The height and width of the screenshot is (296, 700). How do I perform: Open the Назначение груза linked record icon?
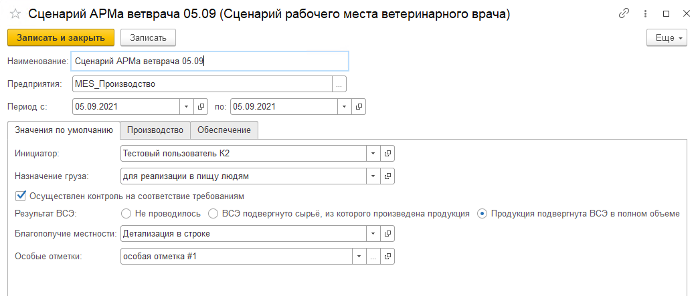click(387, 176)
